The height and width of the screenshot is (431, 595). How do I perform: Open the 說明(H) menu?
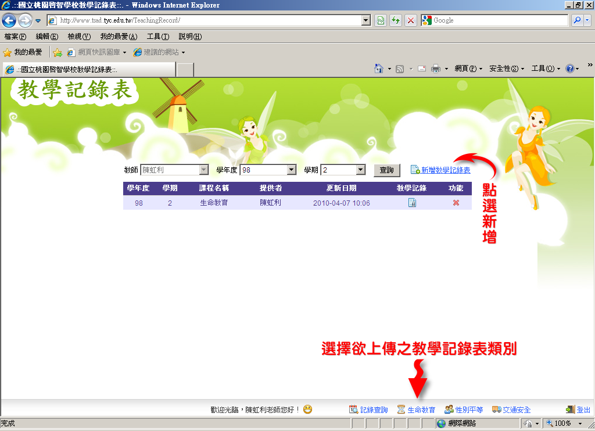[190, 37]
